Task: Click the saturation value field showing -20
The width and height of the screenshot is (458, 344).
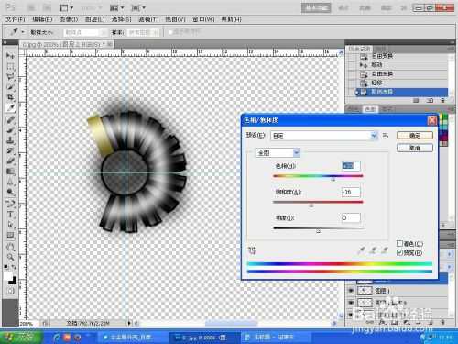Action: pos(351,192)
